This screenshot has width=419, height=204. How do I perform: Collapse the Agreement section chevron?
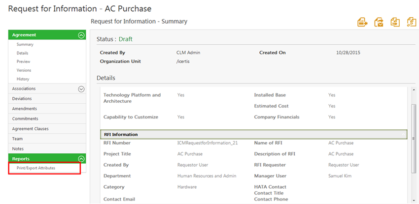(81, 35)
